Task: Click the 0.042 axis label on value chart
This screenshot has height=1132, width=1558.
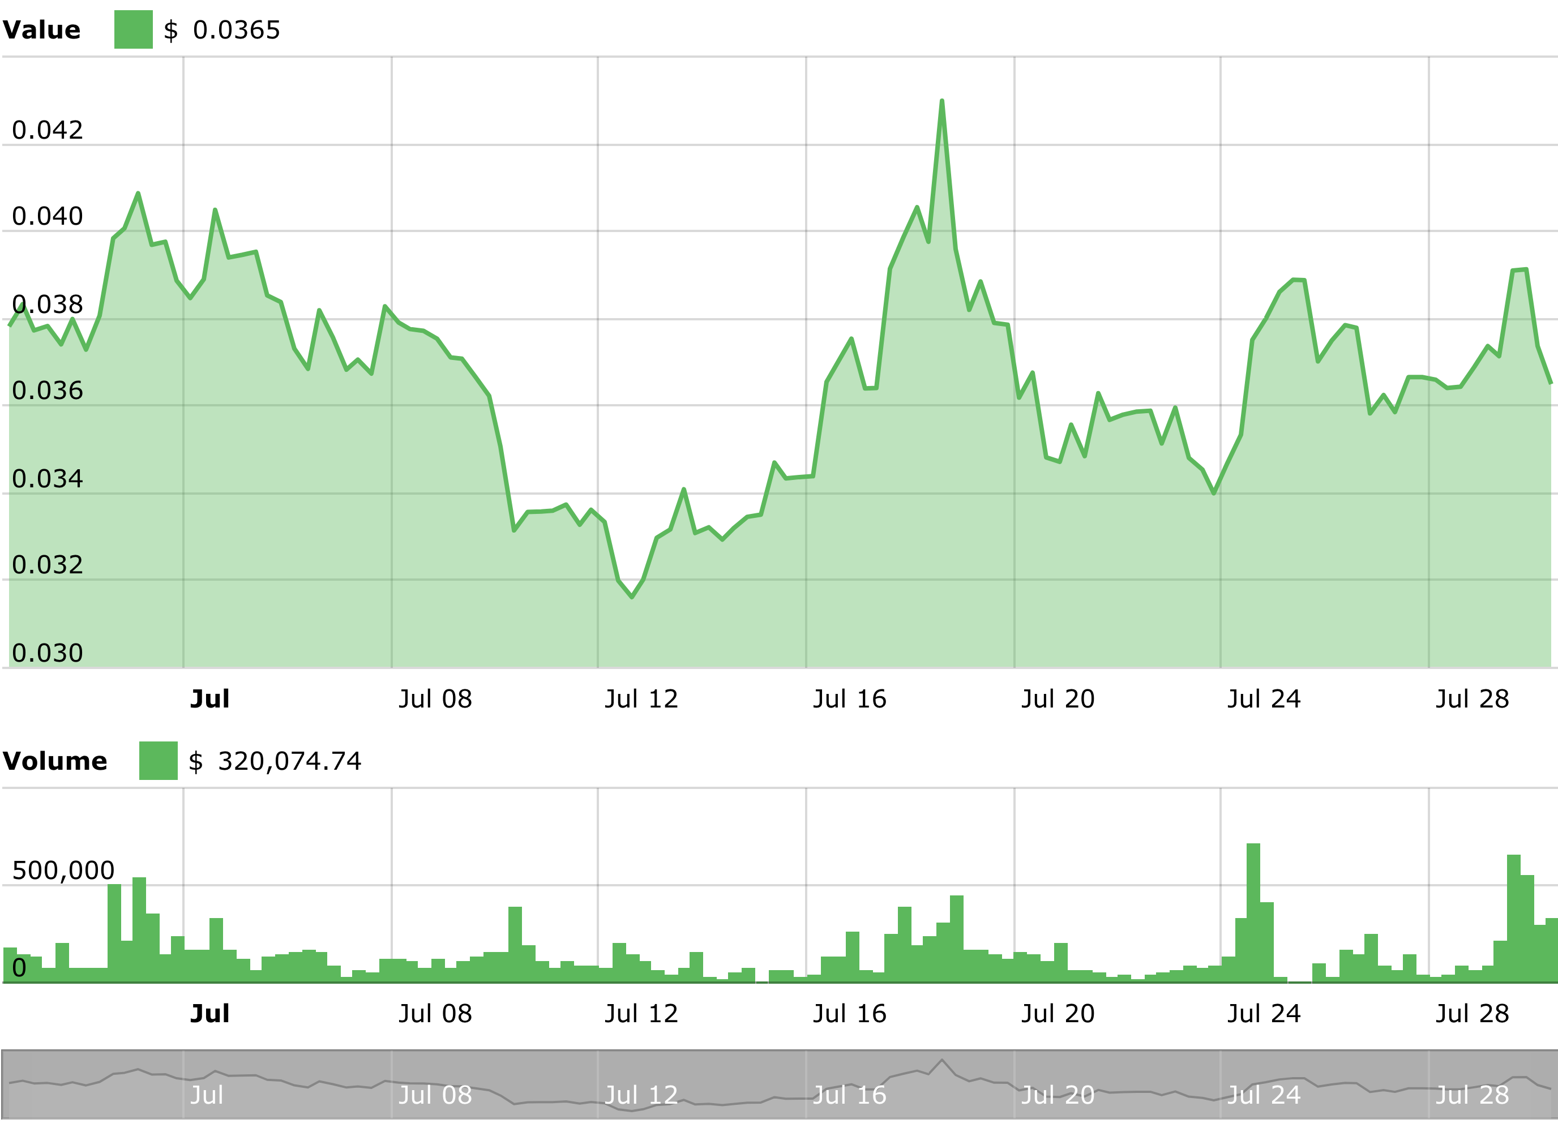Action: click(x=48, y=130)
